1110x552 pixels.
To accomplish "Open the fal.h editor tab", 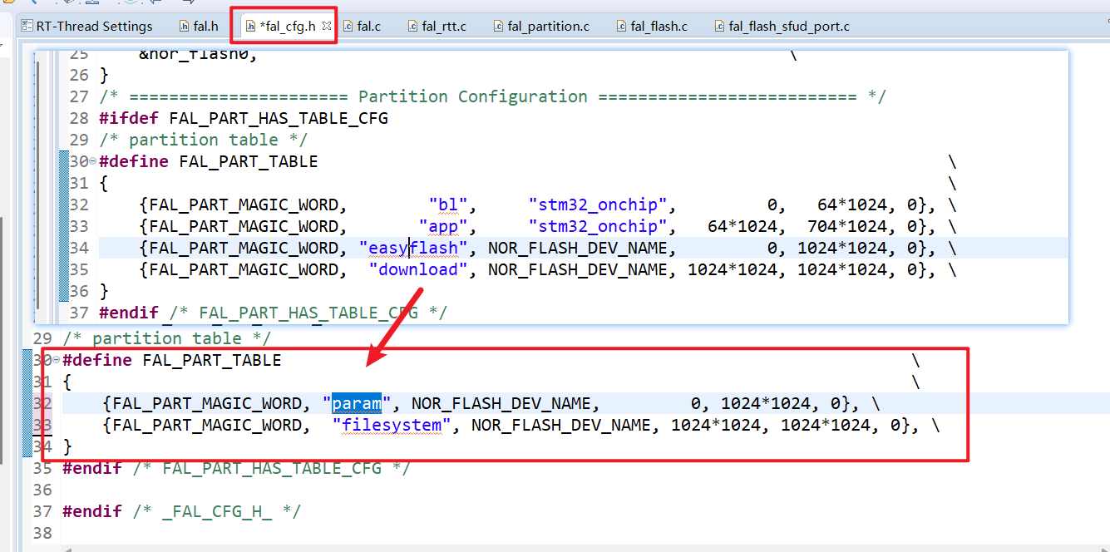I will (198, 26).
